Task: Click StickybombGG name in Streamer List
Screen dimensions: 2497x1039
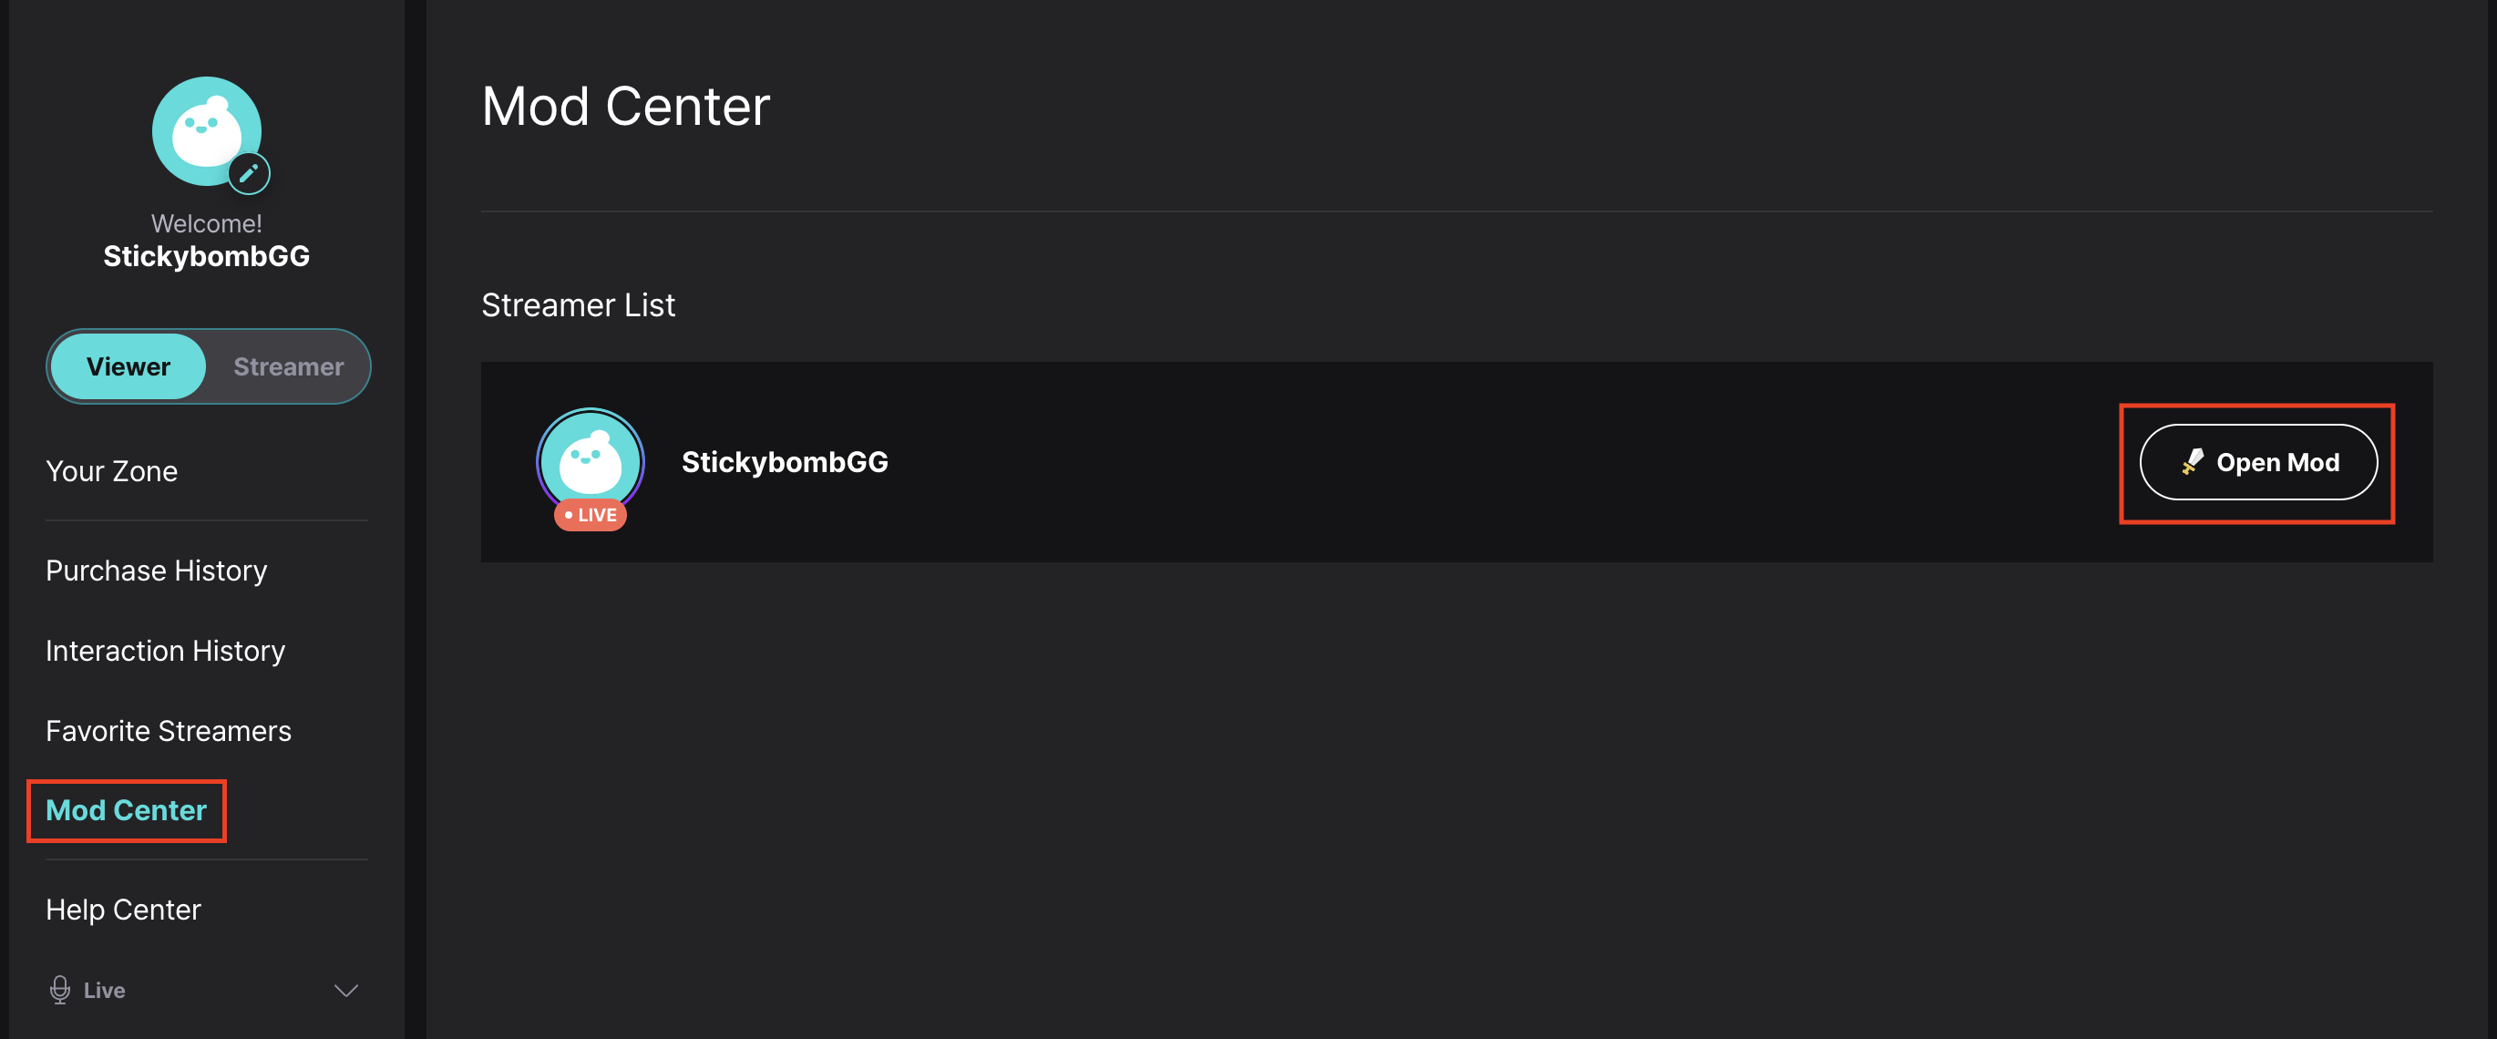Action: coord(785,462)
